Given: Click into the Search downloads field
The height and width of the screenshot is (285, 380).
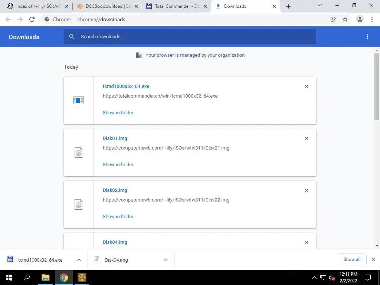Looking at the screenshot, I should click(190, 37).
